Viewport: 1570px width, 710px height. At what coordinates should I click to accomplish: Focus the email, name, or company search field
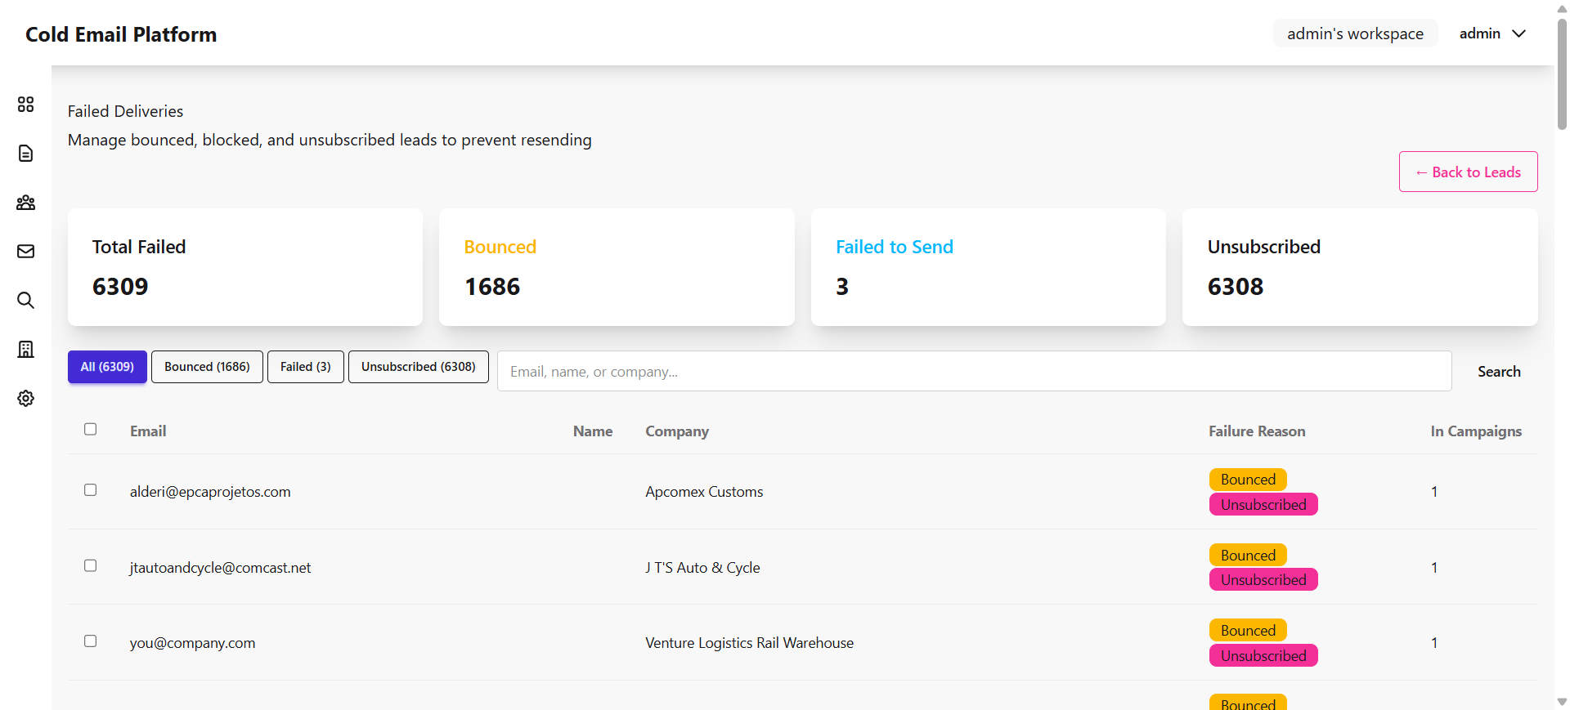click(974, 372)
